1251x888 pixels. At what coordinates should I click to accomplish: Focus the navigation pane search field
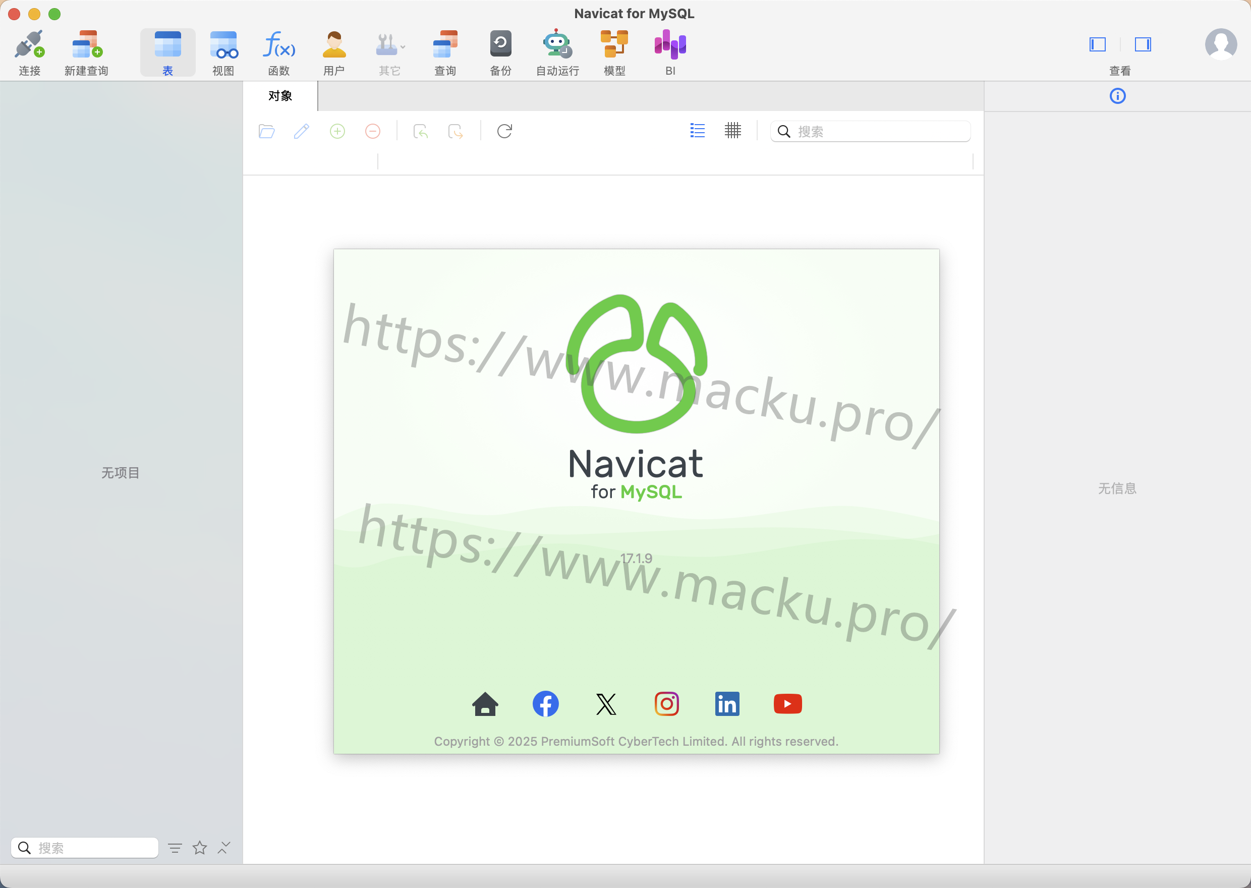click(85, 848)
